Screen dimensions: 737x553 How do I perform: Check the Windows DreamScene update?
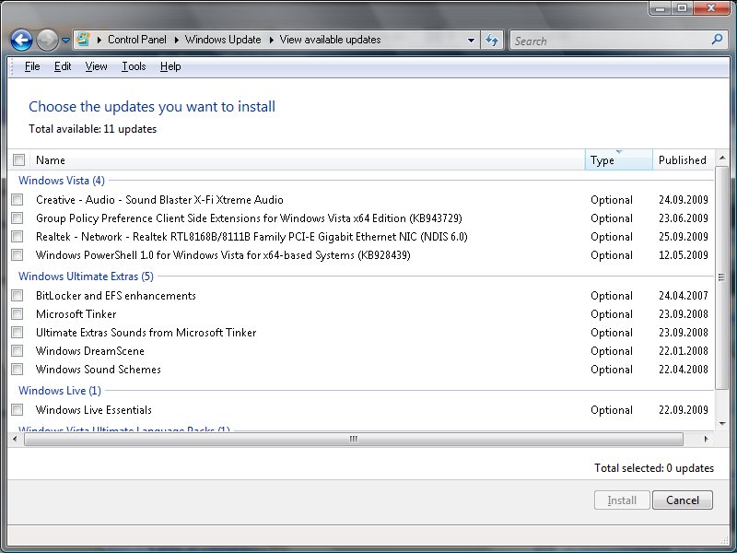18,351
